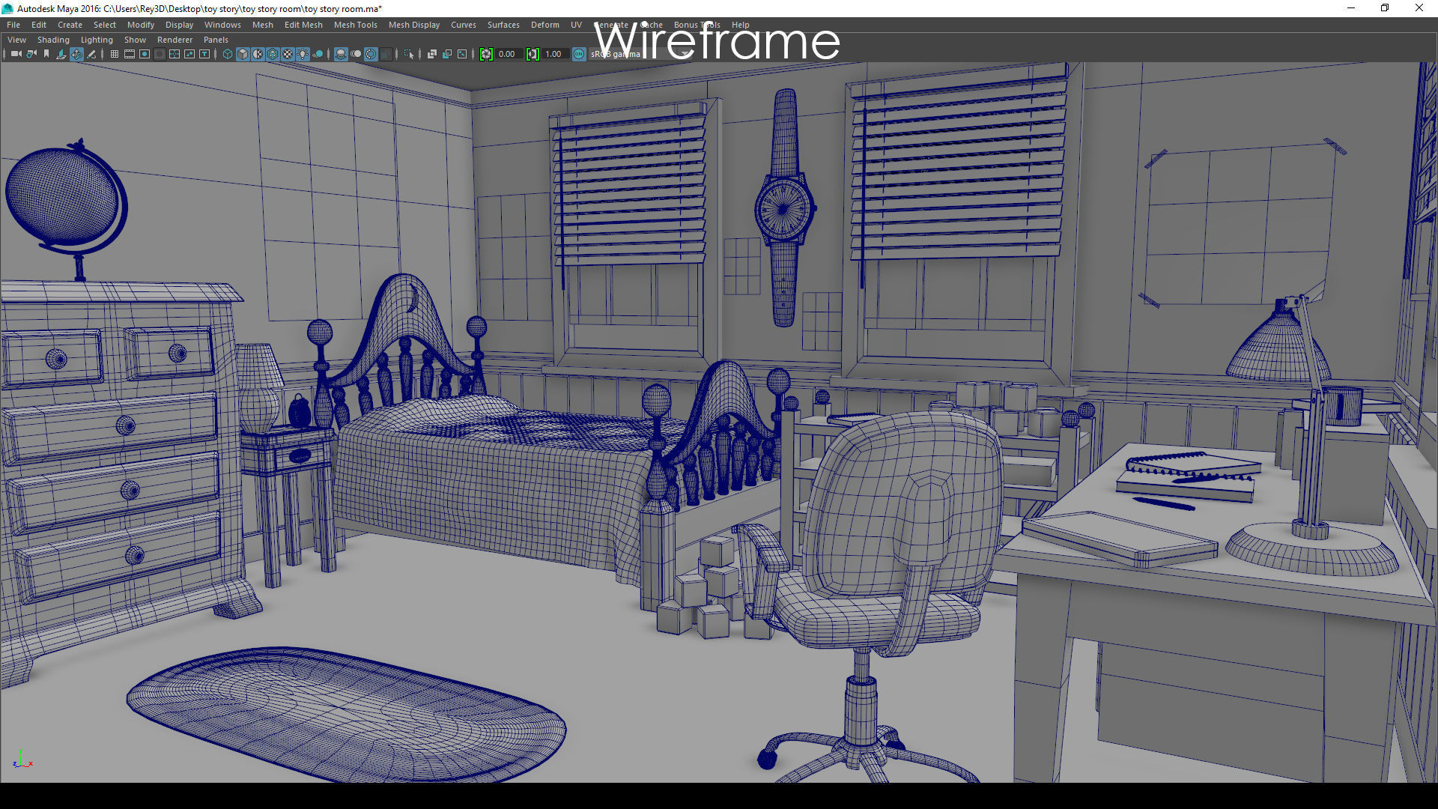Open the Select menu
The image size is (1438, 809).
105,25
